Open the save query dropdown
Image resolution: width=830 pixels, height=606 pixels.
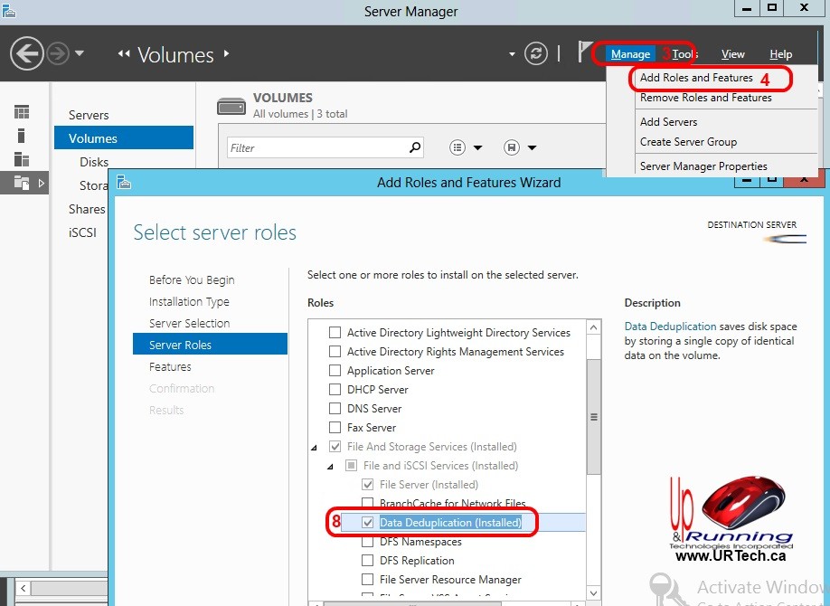(520, 147)
